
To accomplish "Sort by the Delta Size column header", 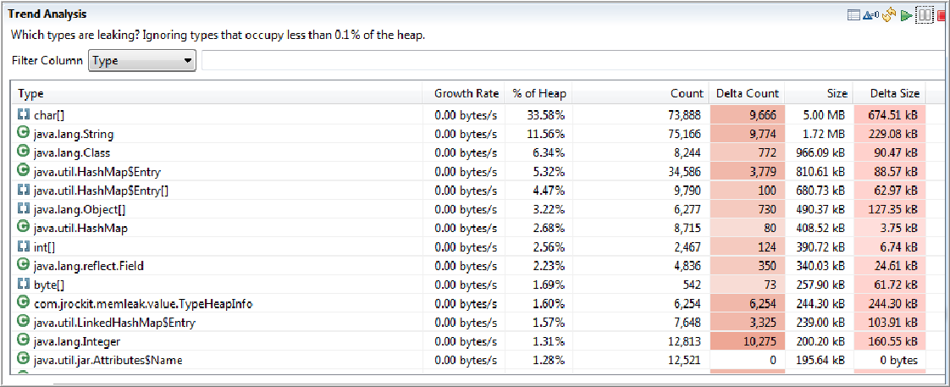I will pos(894,93).
